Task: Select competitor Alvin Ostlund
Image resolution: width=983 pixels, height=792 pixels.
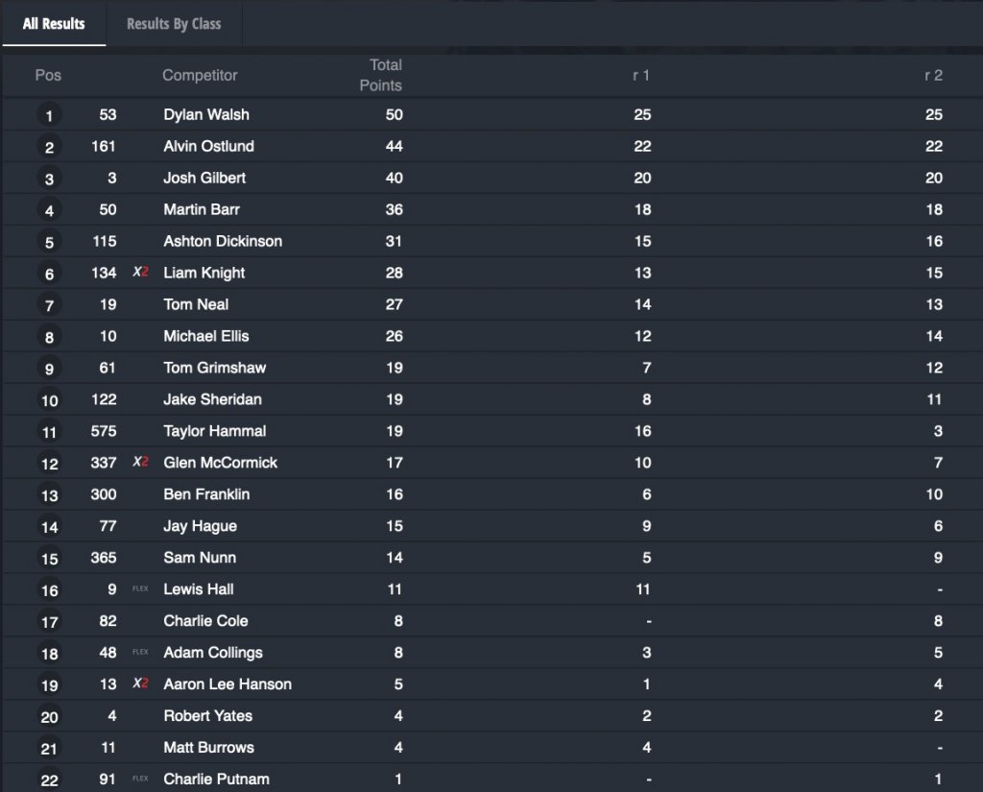Action: point(208,147)
